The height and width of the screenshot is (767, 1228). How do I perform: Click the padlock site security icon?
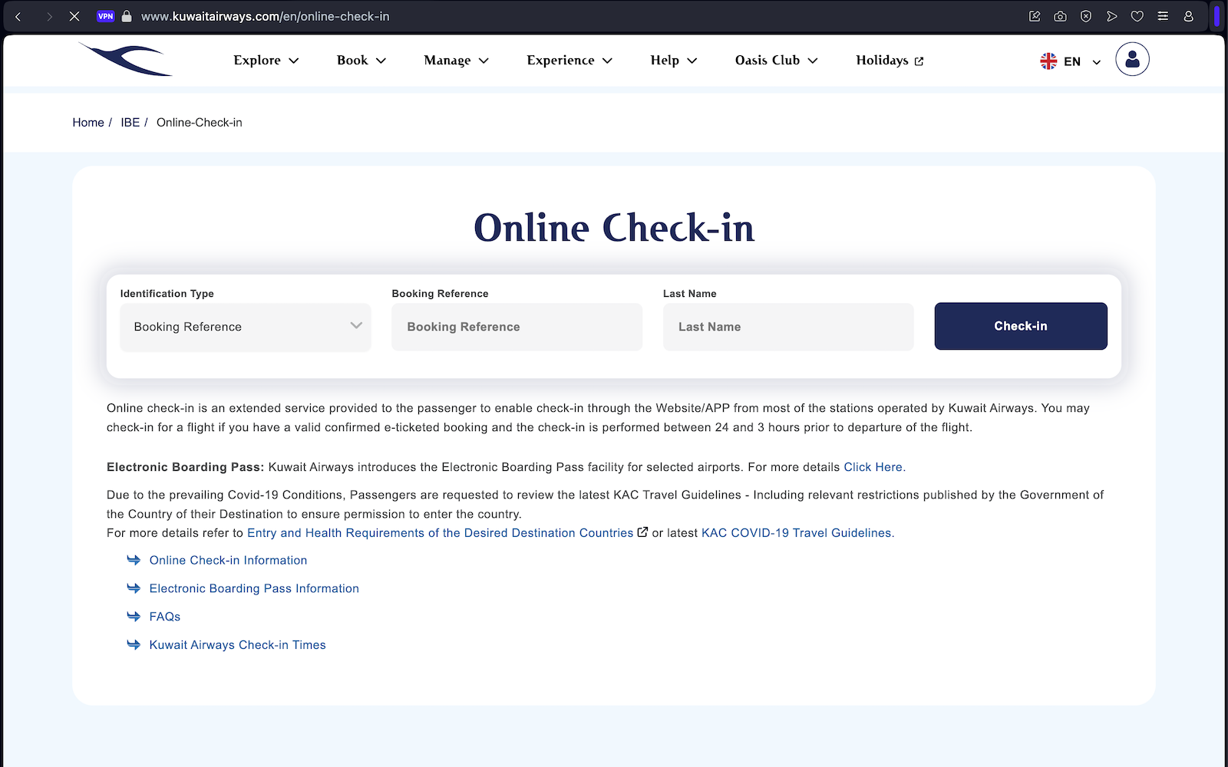[x=127, y=16]
